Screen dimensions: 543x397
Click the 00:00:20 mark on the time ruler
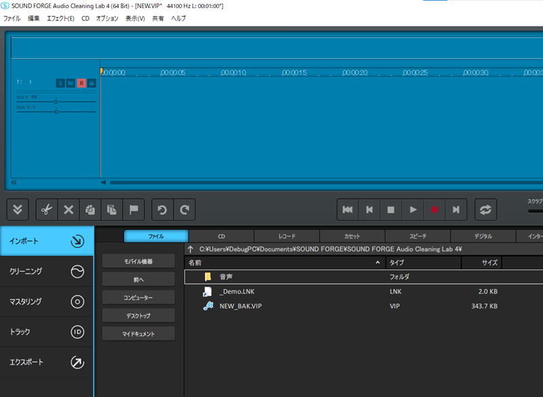[x=355, y=73]
